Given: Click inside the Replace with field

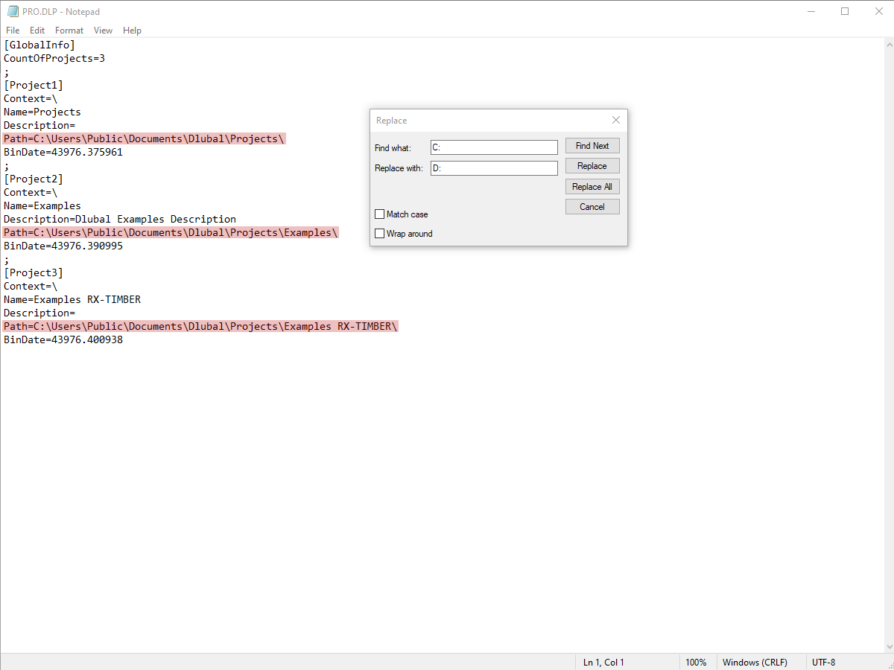Looking at the screenshot, I should tap(493, 167).
